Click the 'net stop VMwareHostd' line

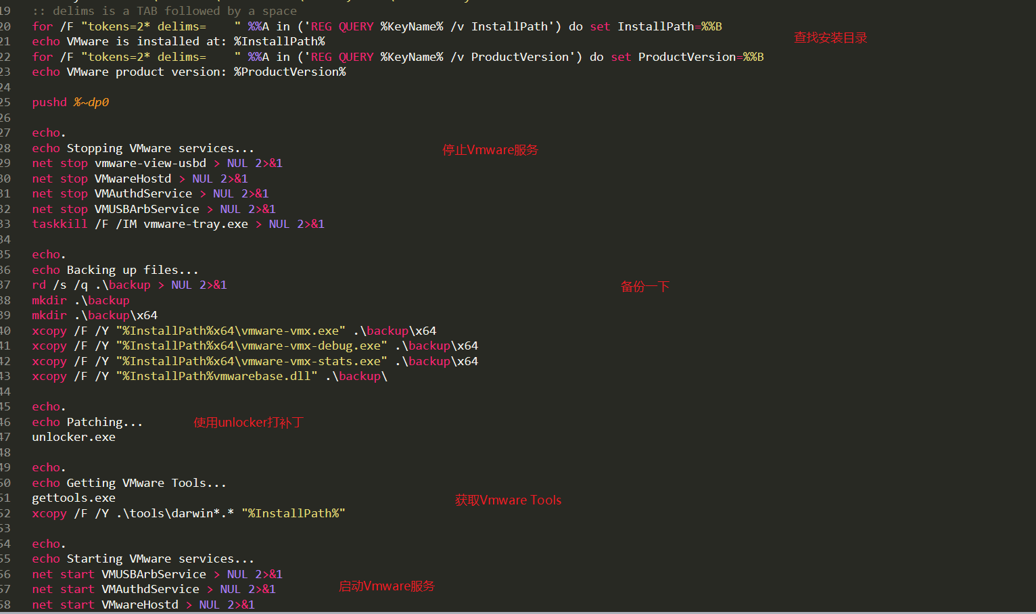pos(140,179)
